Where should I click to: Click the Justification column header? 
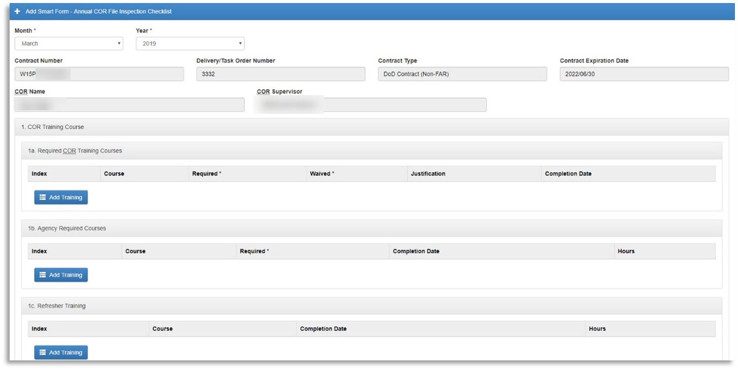click(x=428, y=174)
